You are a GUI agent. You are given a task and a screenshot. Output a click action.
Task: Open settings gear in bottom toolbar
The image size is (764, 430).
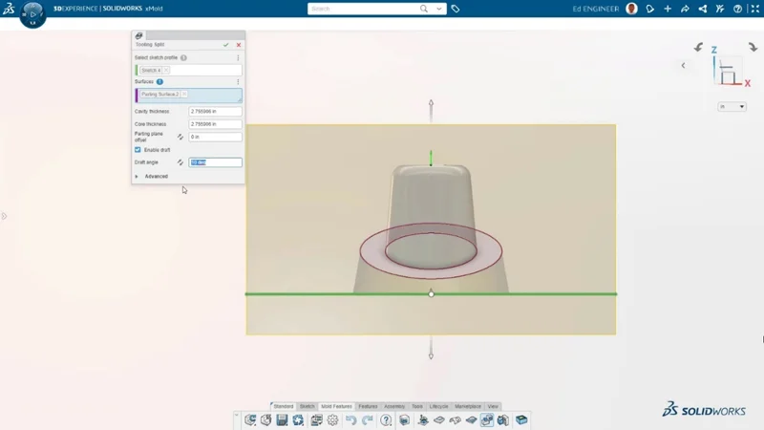click(332, 420)
